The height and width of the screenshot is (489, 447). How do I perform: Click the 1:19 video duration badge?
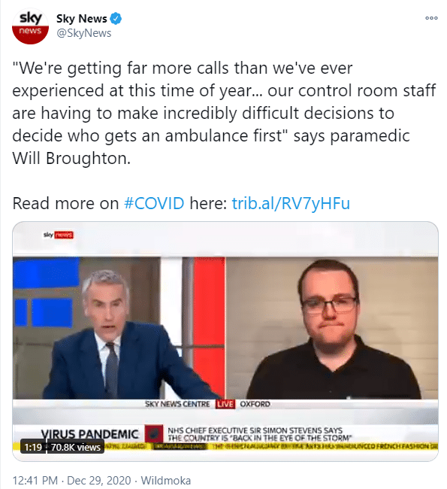[33, 447]
